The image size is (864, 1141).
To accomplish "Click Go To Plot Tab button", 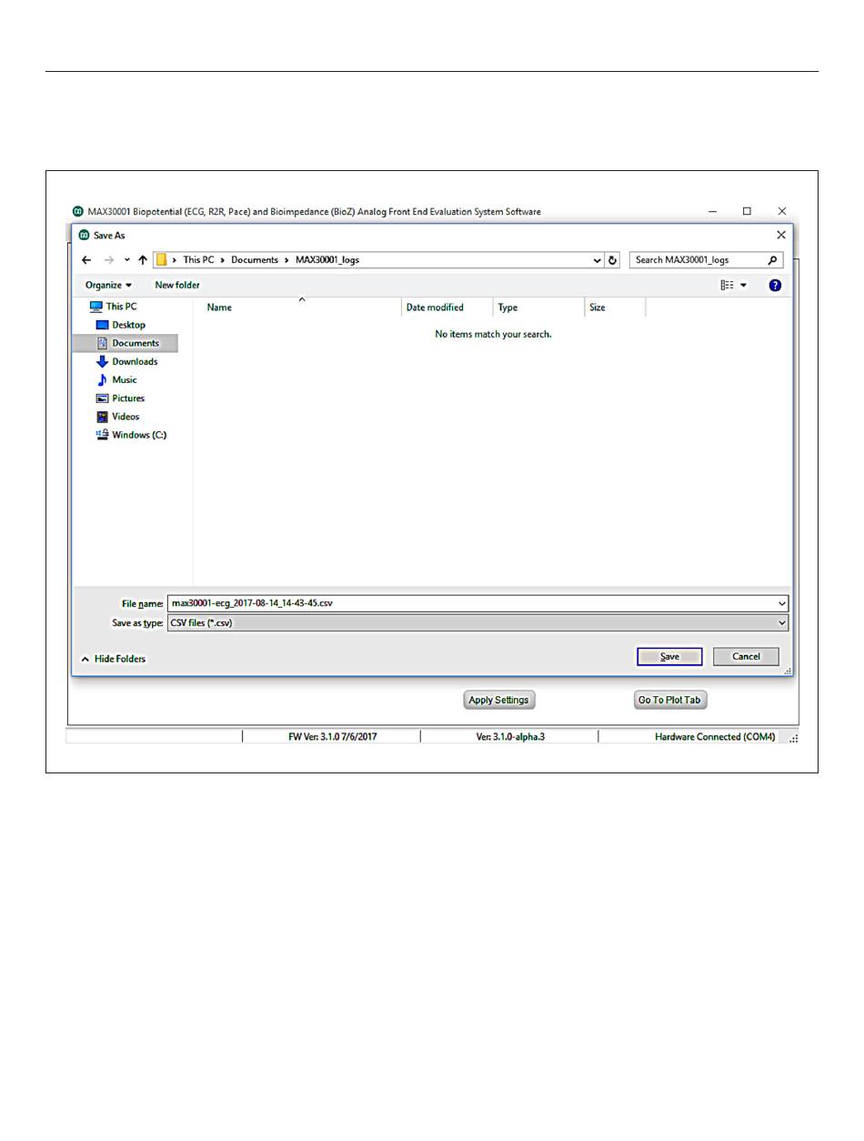I will (669, 700).
